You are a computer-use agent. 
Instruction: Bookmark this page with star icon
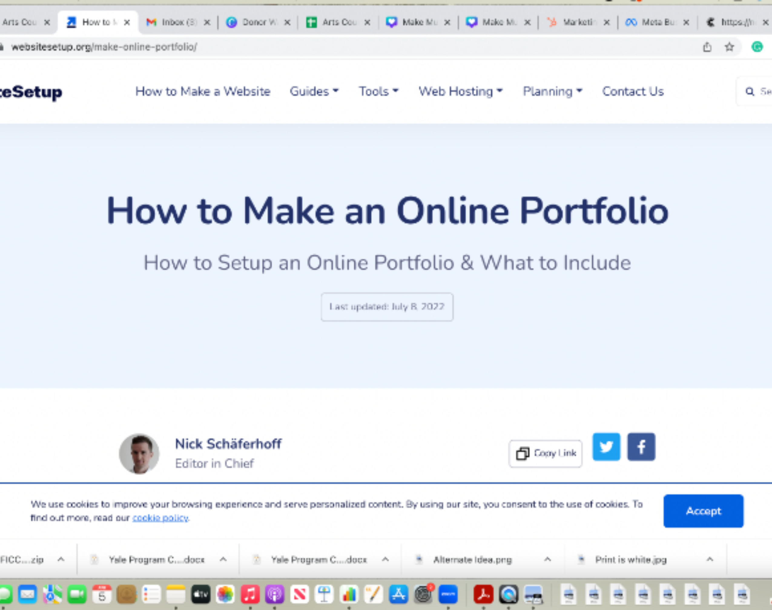coord(729,47)
